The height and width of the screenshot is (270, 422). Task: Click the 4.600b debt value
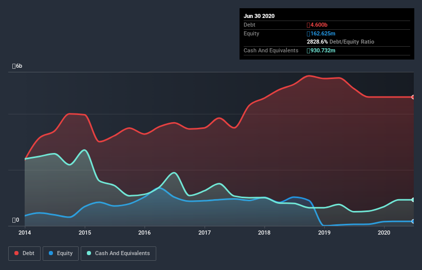tap(317, 25)
